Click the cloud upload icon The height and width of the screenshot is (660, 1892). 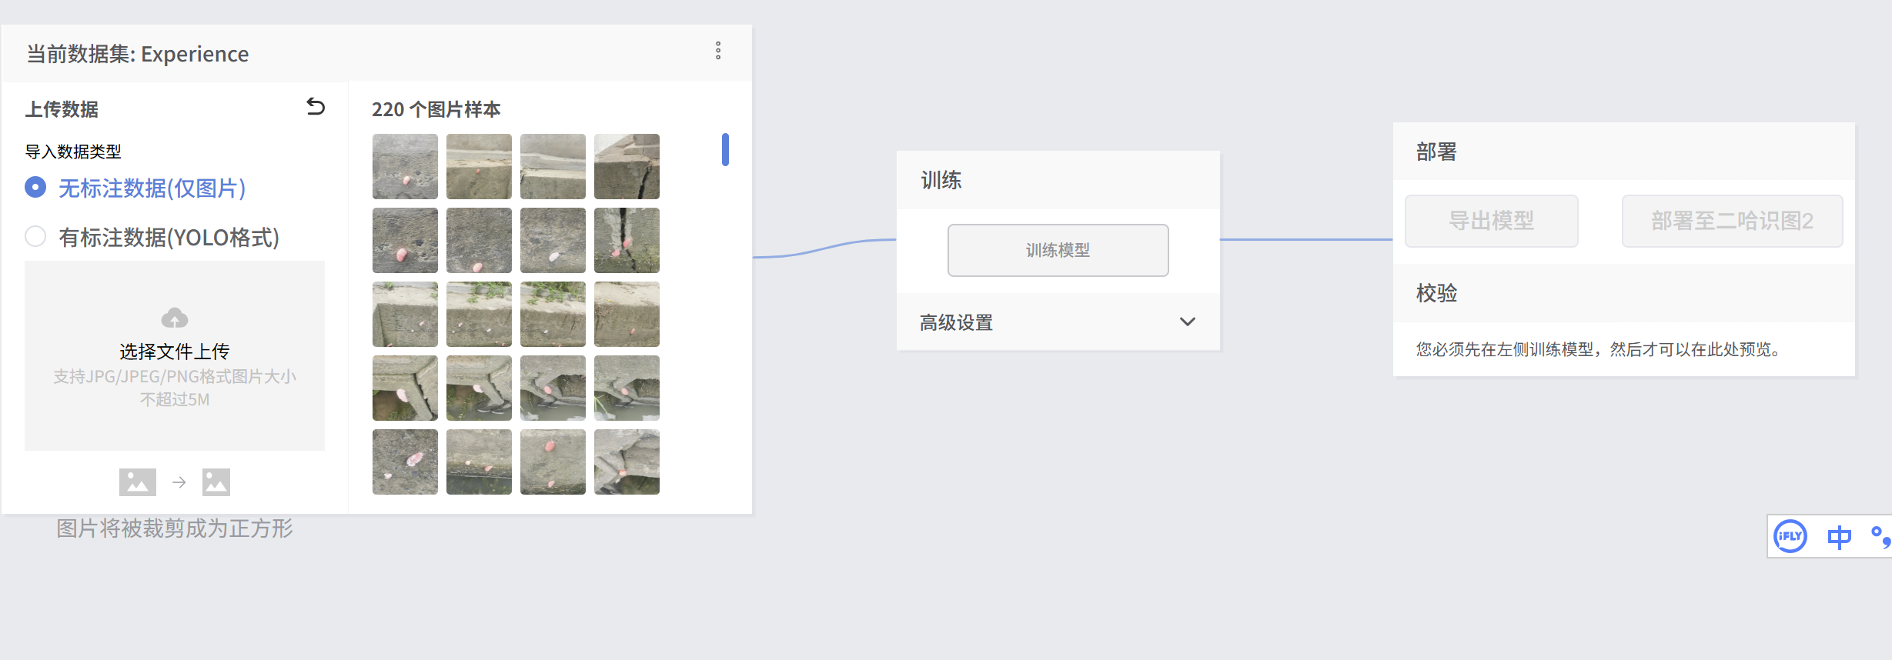click(x=175, y=318)
